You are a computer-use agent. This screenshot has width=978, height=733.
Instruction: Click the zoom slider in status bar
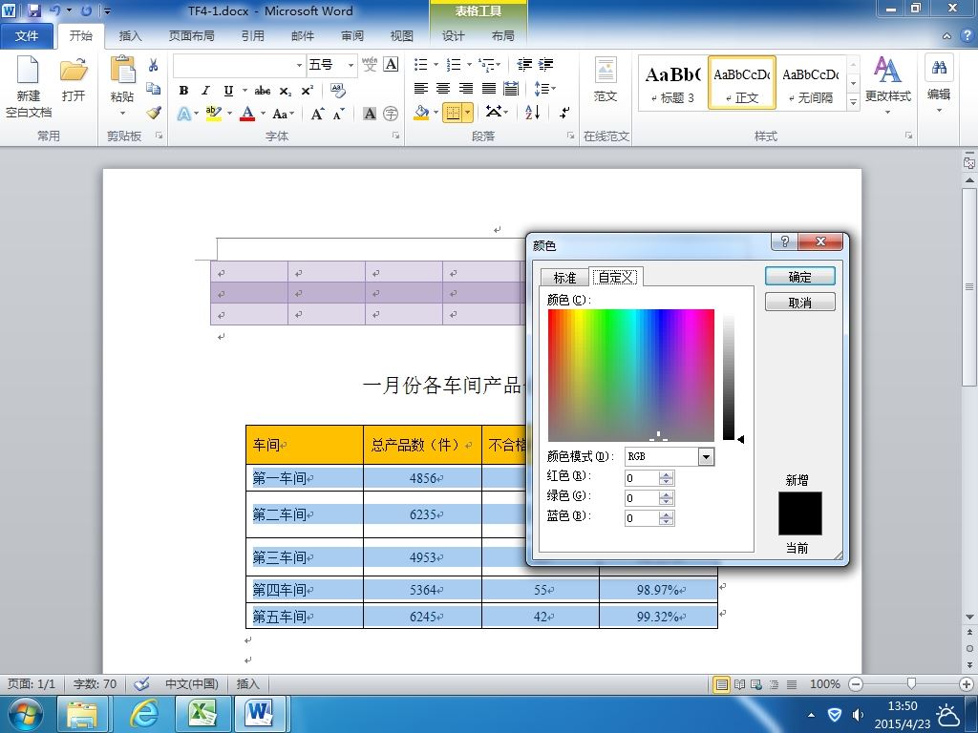[911, 684]
